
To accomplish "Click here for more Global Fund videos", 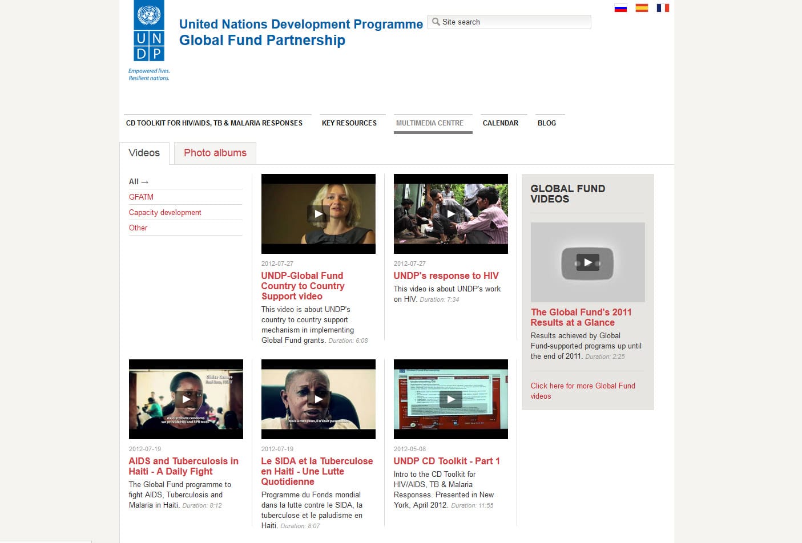I will pos(583,391).
